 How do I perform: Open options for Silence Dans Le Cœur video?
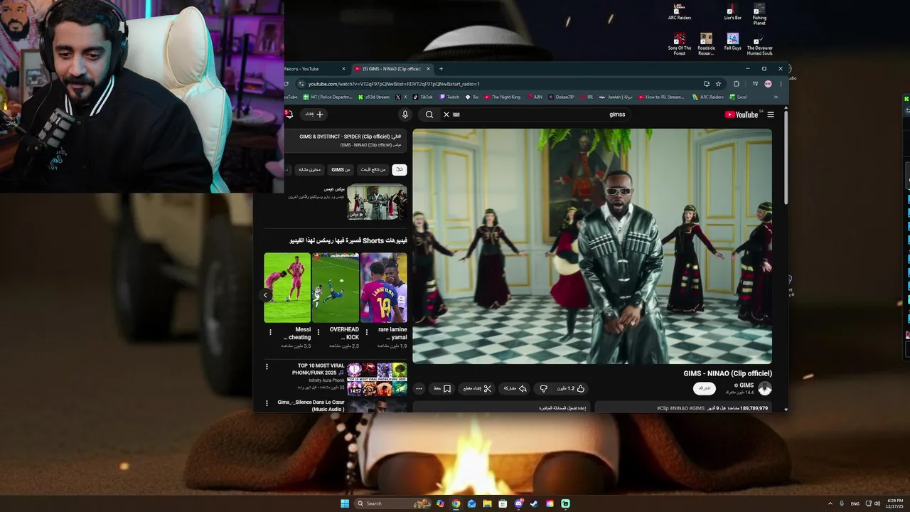click(267, 403)
